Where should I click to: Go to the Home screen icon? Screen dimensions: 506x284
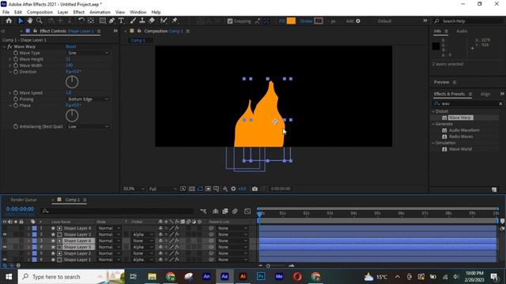[9, 21]
